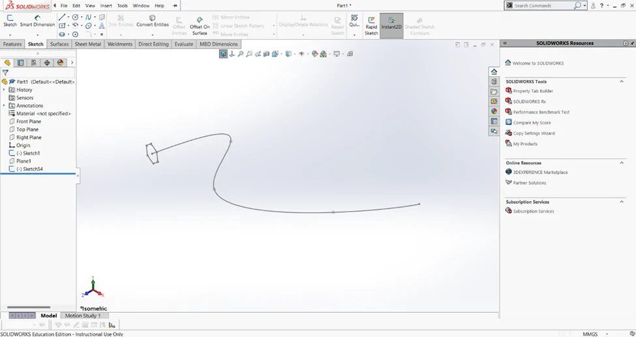Select the Straight Slot tool
This screenshot has width=636, height=337.
[62, 34]
